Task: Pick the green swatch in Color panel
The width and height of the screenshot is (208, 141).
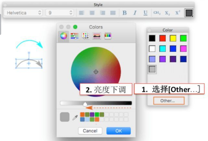Action: click(183, 38)
